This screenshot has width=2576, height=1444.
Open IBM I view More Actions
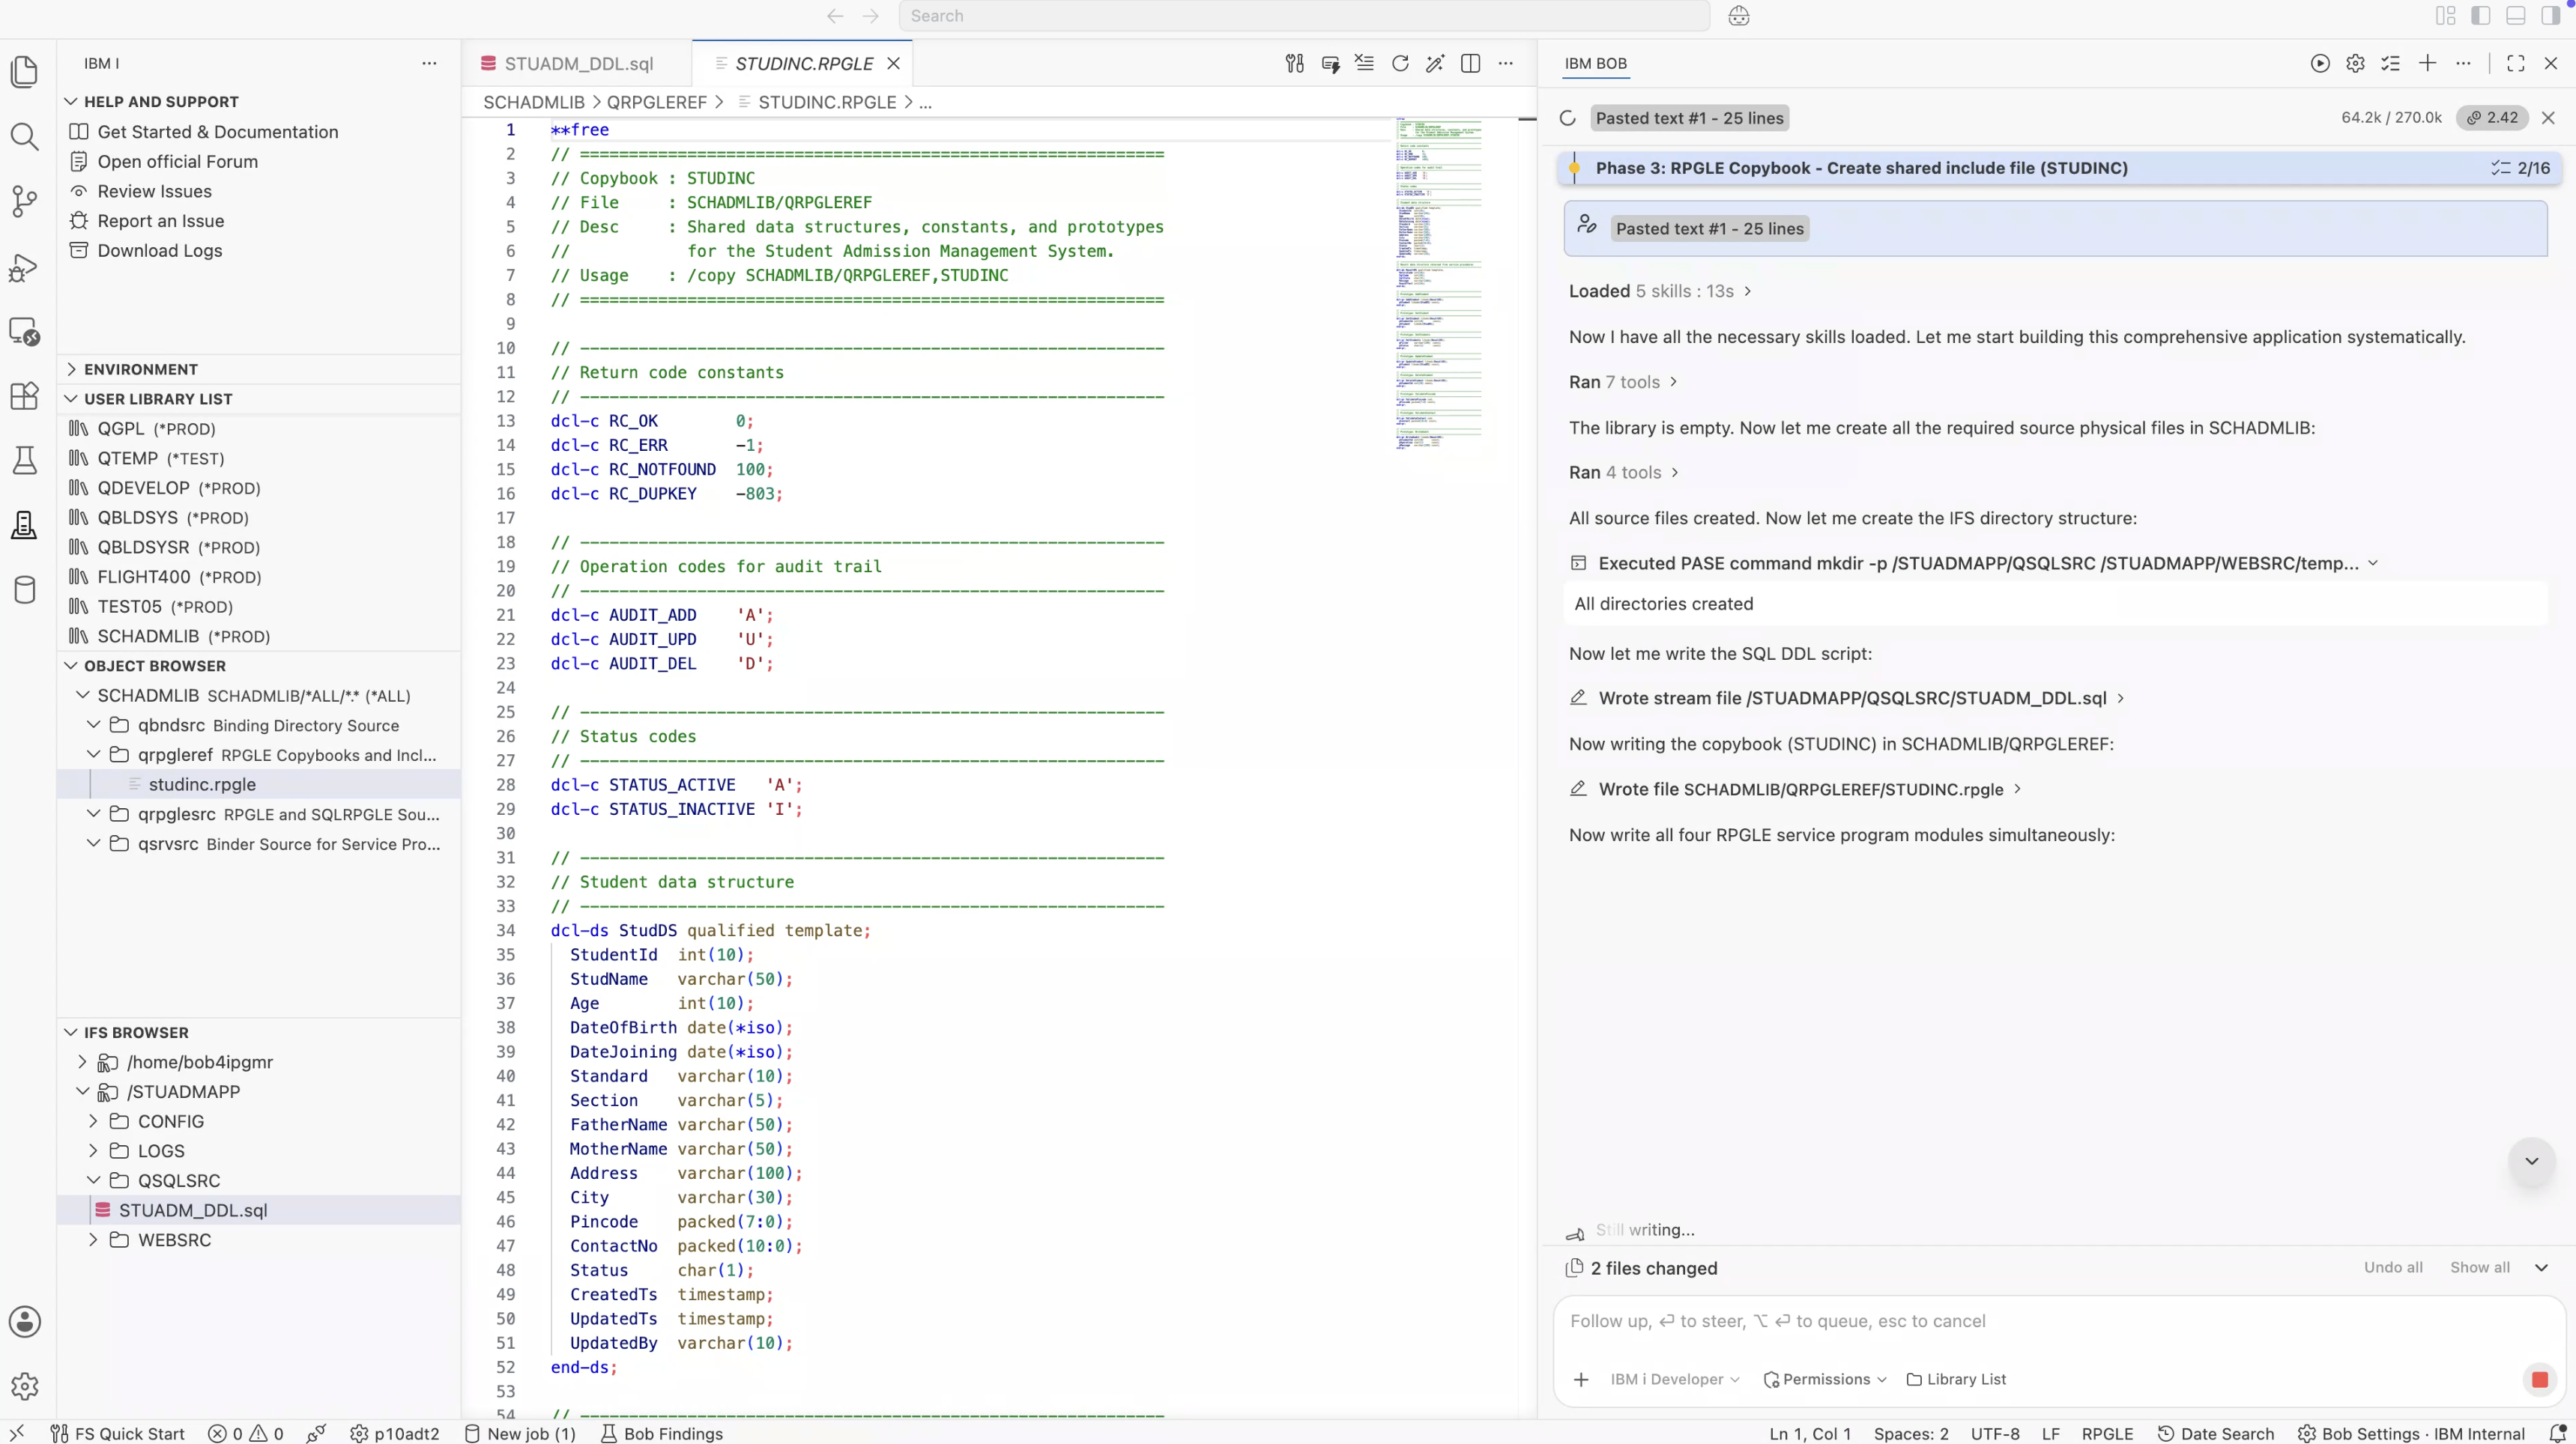[x=429, y=64]
